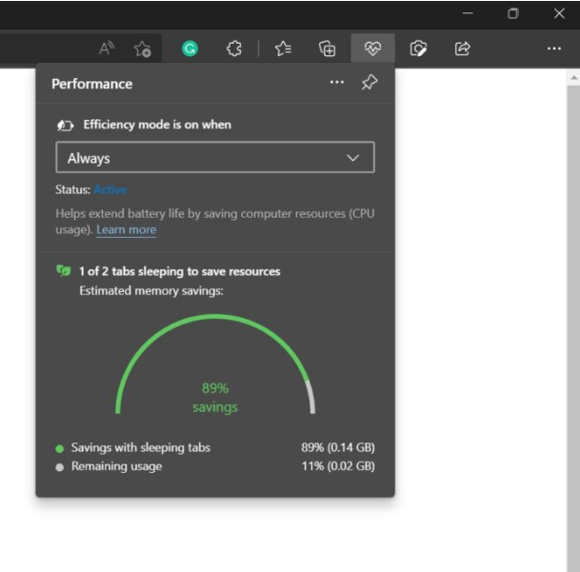The width and height of the screenshot is (580, 572).
Task: Follow the Learn more link
Action: pos(126,229)
